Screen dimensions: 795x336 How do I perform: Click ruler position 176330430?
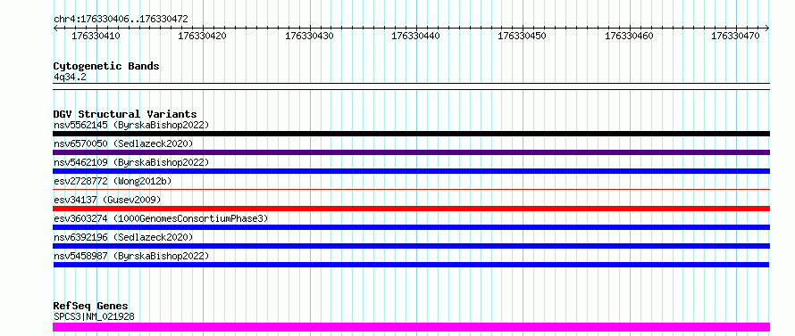(x=309, y=36)
